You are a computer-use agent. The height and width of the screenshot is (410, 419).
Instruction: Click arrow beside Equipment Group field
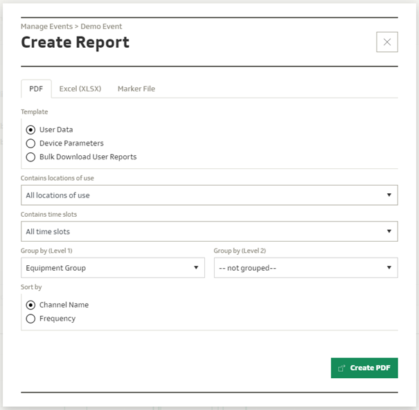[x=196, y=268]
